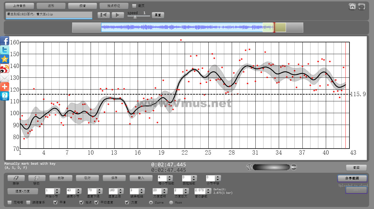Go to the home icon
Image resolution: width=374 pixels, height=209 pixels.
pos(352,6)
